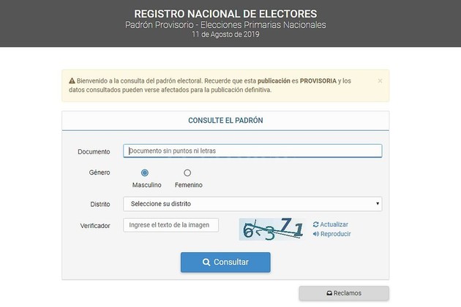This screenshot has width=461, height=307.
Task: Click the warning triangle icon in the alert
Action: [x=72, y=80]
